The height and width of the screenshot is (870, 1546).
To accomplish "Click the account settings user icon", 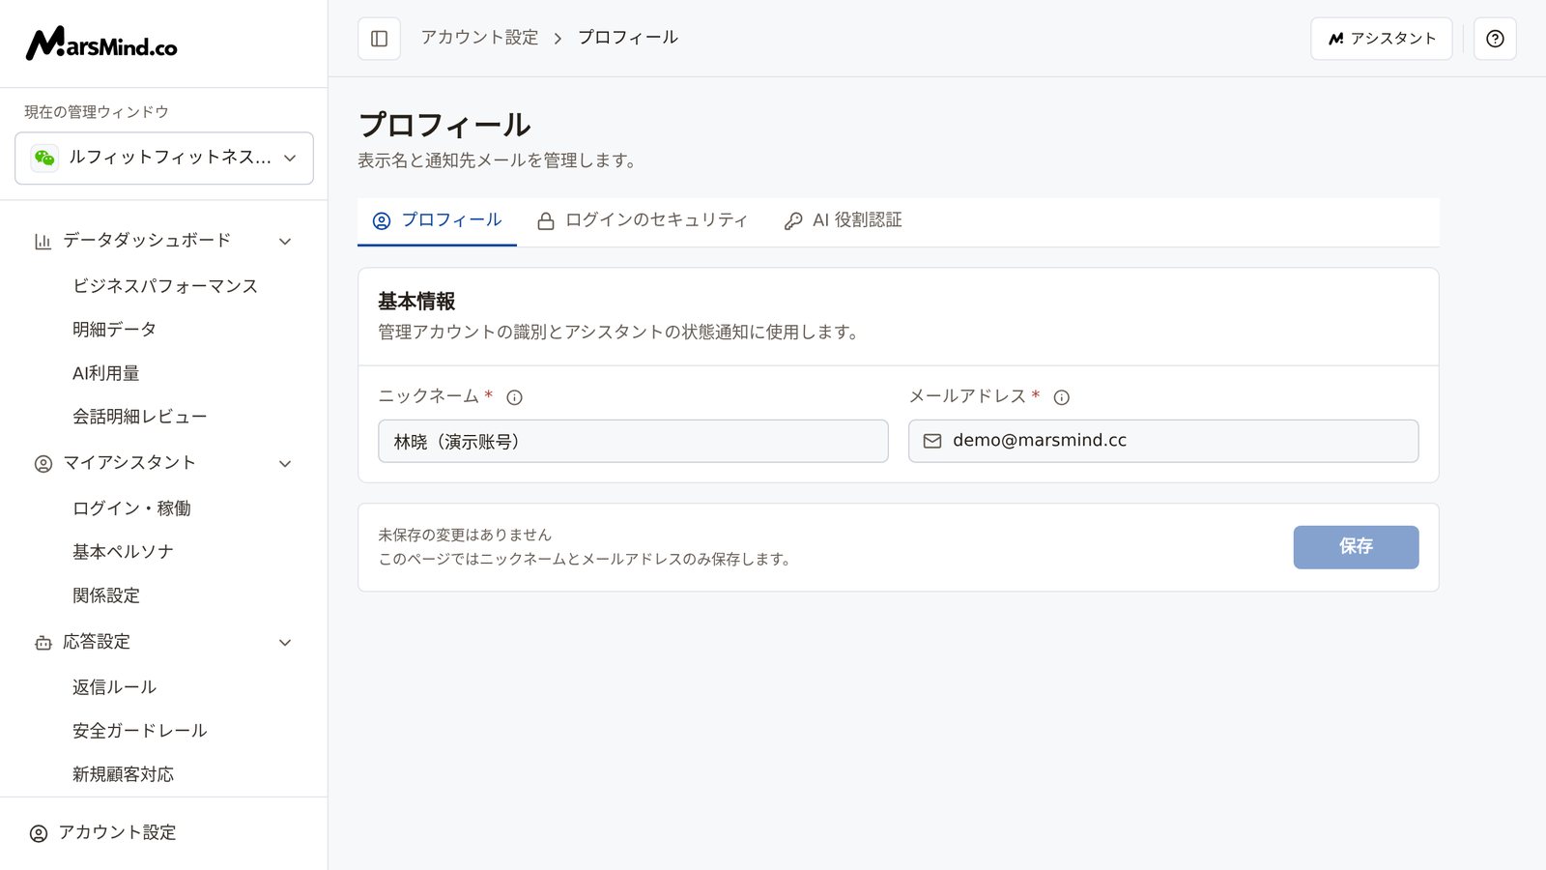I will coord(39,833).
